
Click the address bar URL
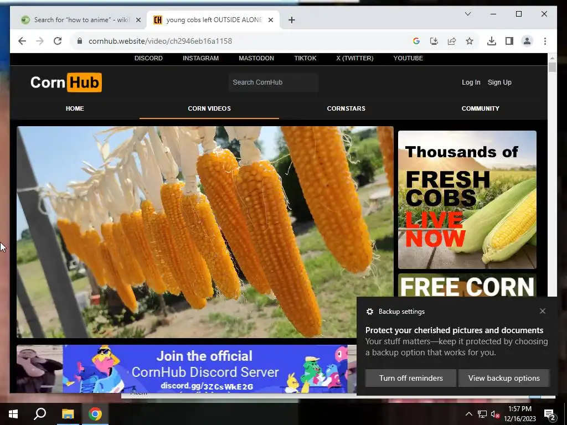[160, 41]
